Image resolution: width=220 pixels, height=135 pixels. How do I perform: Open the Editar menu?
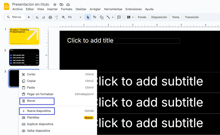[30, 9]
